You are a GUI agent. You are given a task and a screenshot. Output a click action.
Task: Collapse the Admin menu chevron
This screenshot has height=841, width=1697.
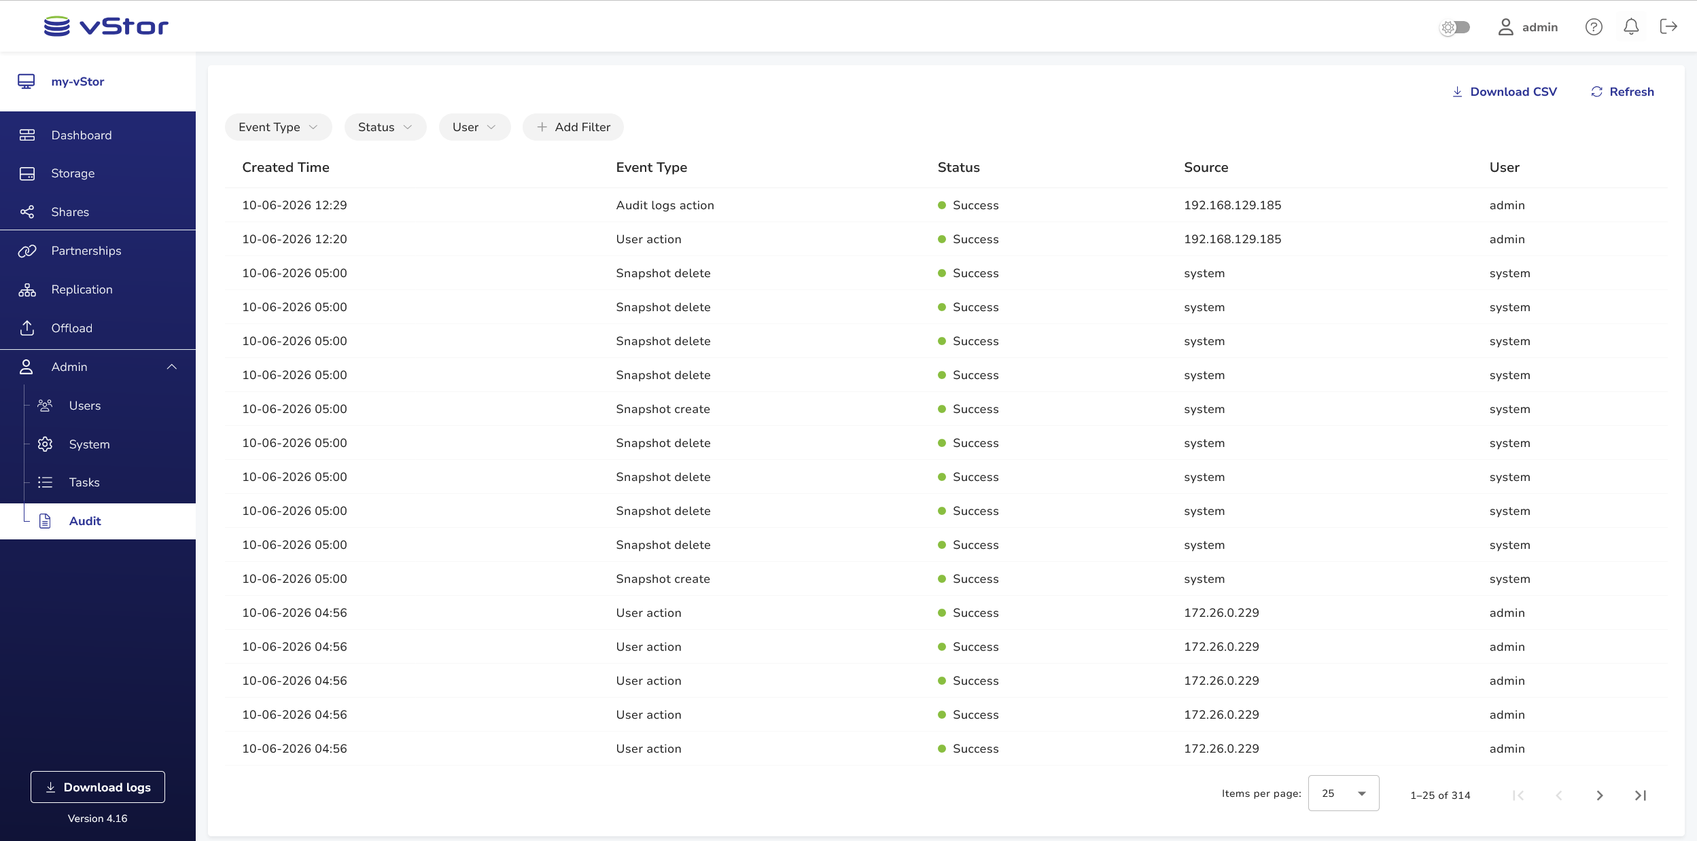point(172,367)
